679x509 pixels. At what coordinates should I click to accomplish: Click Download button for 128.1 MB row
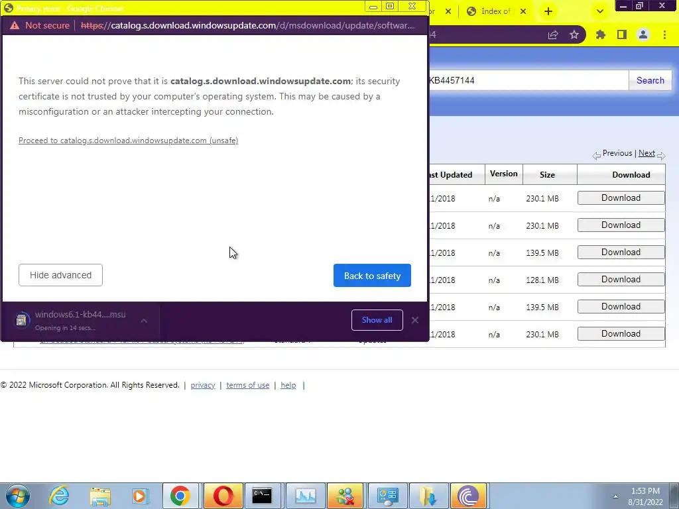pos(621,280)
